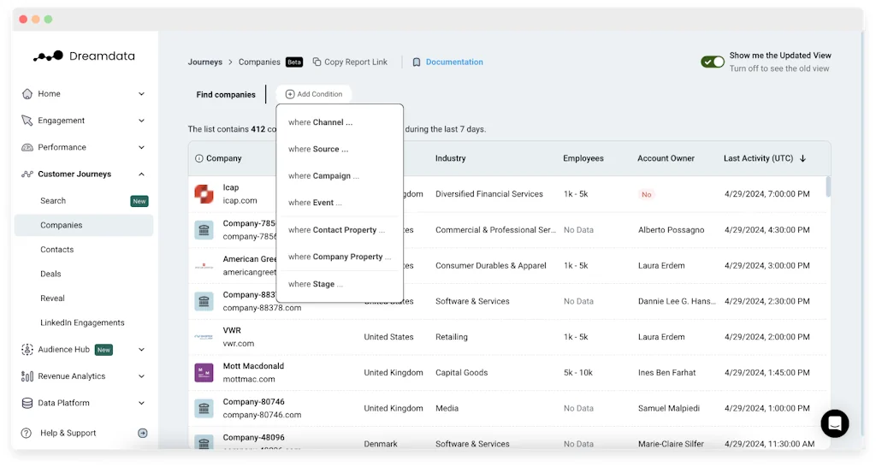Click the info icon beside Company header
Viewport: 876px width, 467px height.
tap(198, 158)
